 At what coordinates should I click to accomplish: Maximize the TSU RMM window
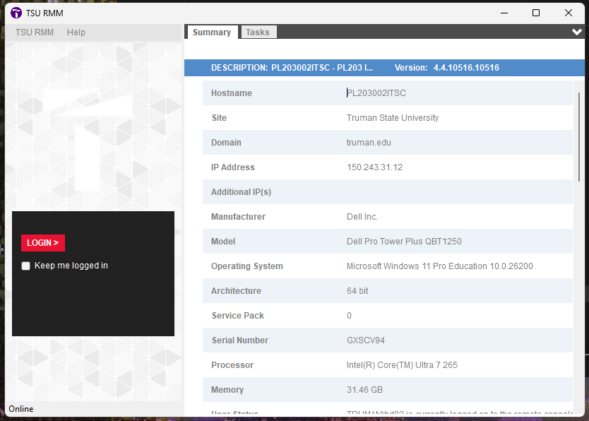coord(536,13)
